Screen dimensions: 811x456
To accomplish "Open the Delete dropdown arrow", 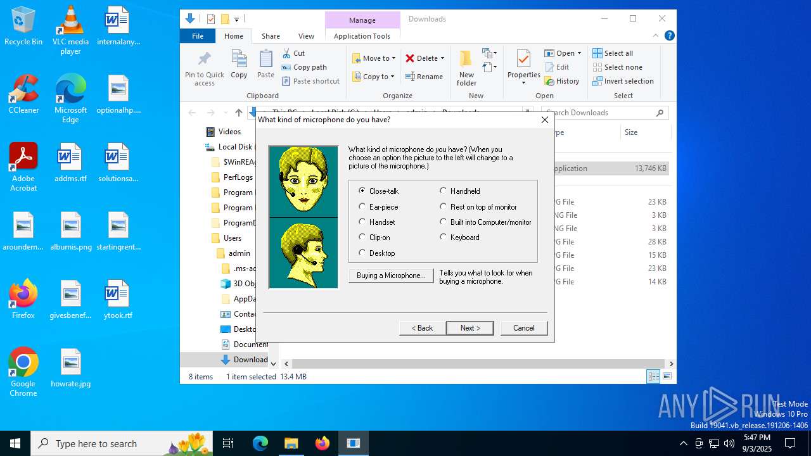I will [442, 58].
